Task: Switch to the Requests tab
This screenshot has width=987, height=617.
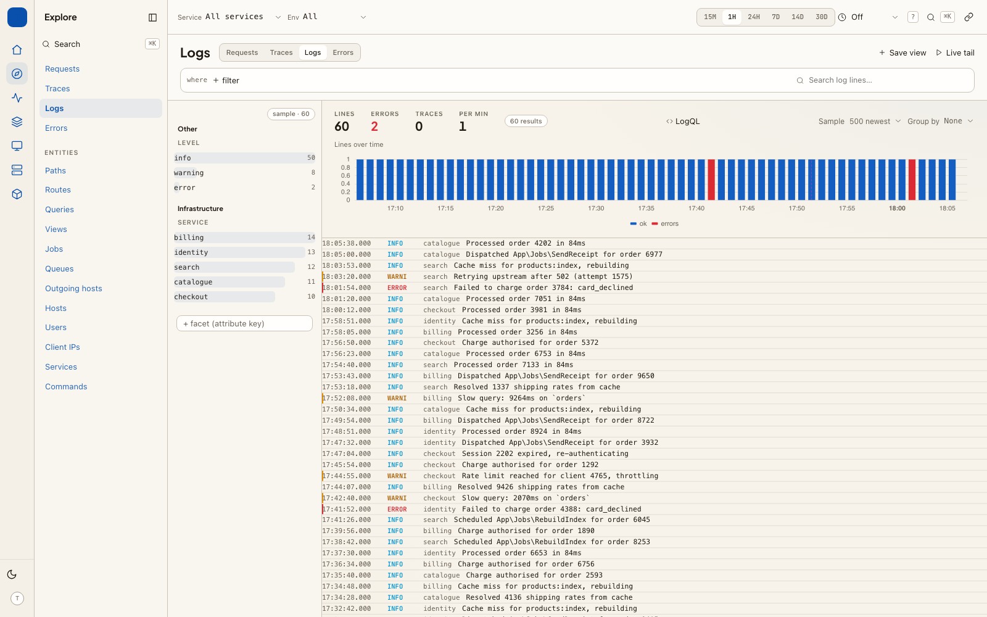Action: click(242, 52)
